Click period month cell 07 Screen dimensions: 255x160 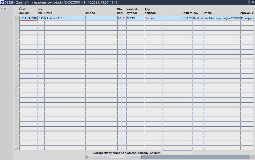[120, 18]
